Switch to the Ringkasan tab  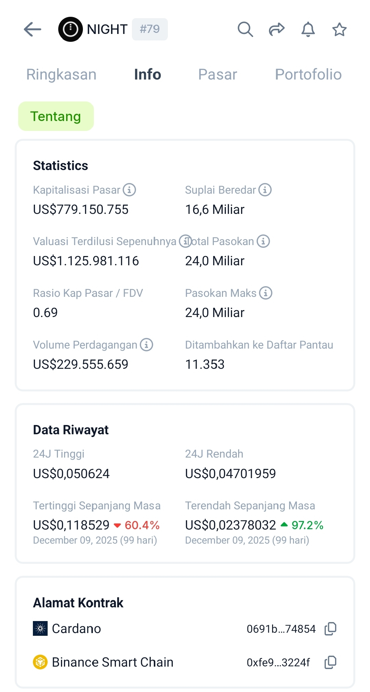(x=61, y=74)
